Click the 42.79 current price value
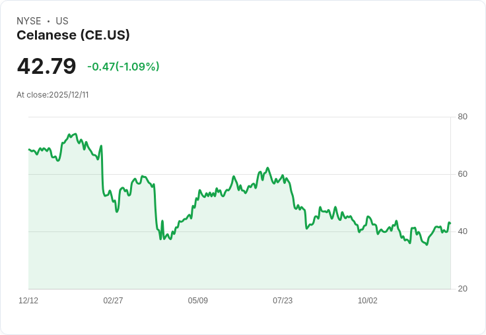 tap(46, 67)
